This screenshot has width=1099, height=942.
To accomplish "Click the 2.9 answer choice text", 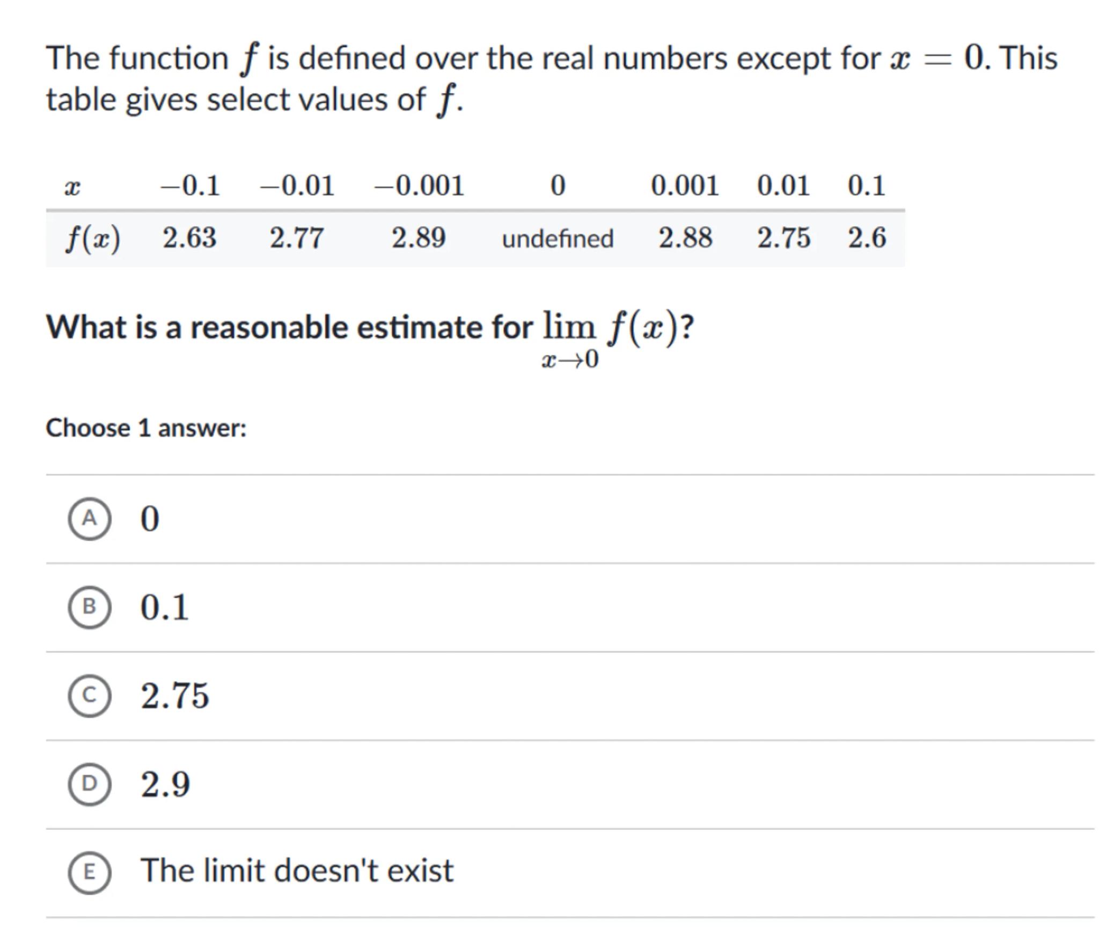I will [165, 784].
